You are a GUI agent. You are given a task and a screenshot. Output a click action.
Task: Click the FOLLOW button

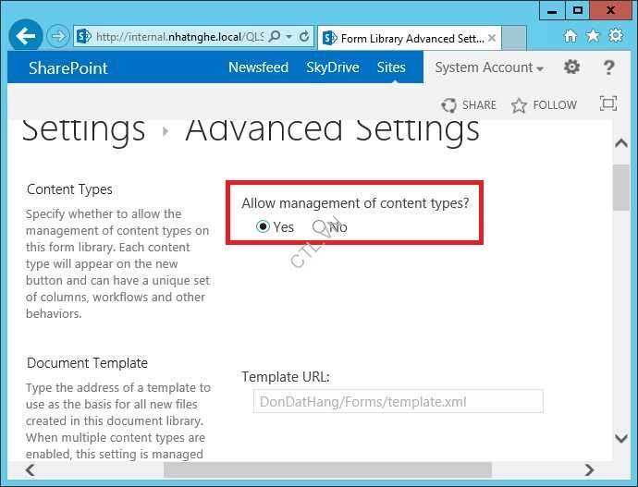(545, 105)
